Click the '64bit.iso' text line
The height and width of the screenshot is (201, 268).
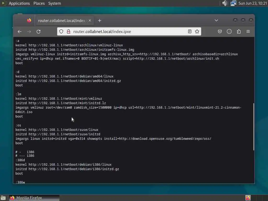[x=24, y=112]
